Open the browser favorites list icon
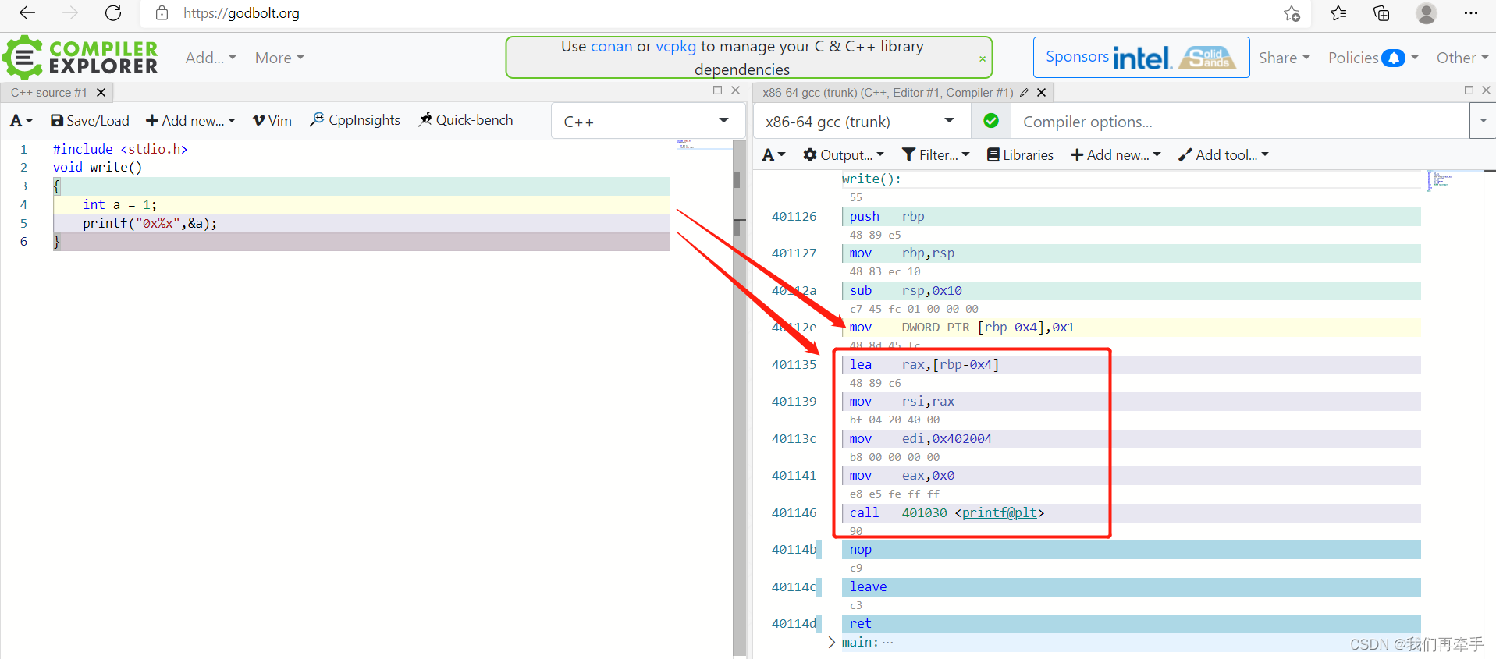The height and width of the screenshot is (659, 1496). pyautogui.click(x=1338, y=13)
